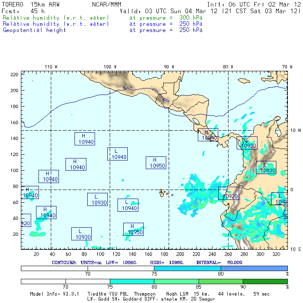Image resolution: width=303 pixels, height=303 pixels.
Task: Click the "CONTOURS: UNITS=m" text
Action: [x=77, y=262]
